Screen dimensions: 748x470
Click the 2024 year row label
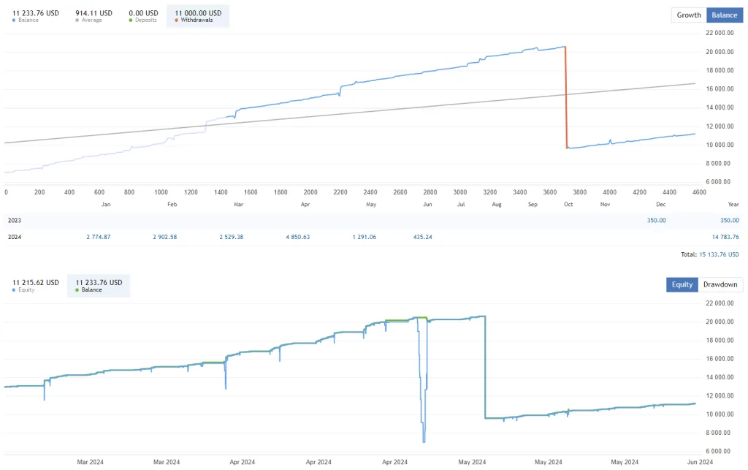(15, 237)
